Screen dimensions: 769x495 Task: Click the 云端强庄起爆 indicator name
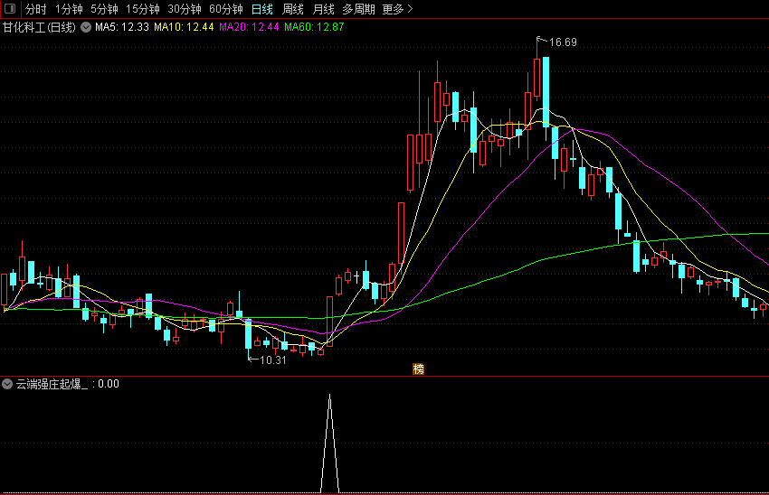tap(52, 384)
